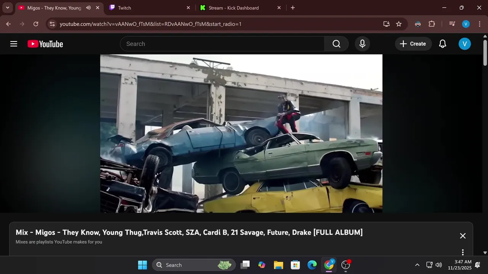Open notification center bell icon

click(x=478, y=265)
